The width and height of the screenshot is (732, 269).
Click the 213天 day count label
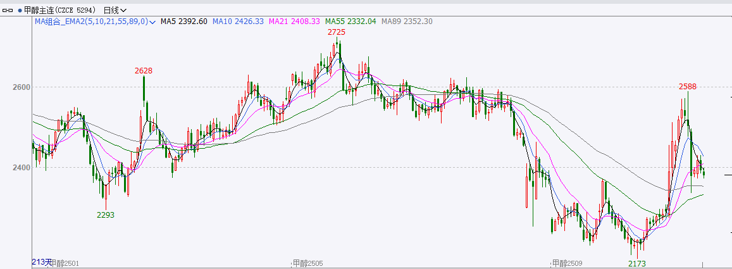click(42, 262)
